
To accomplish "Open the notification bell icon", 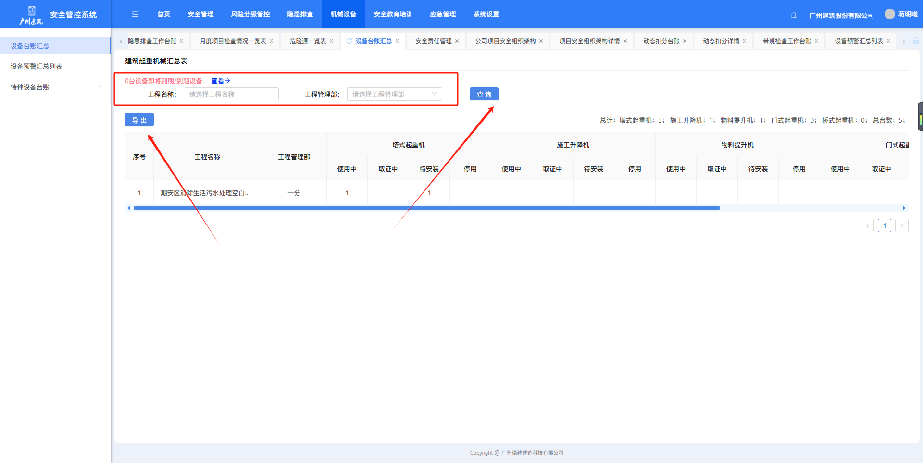I will tap(794, 15).
